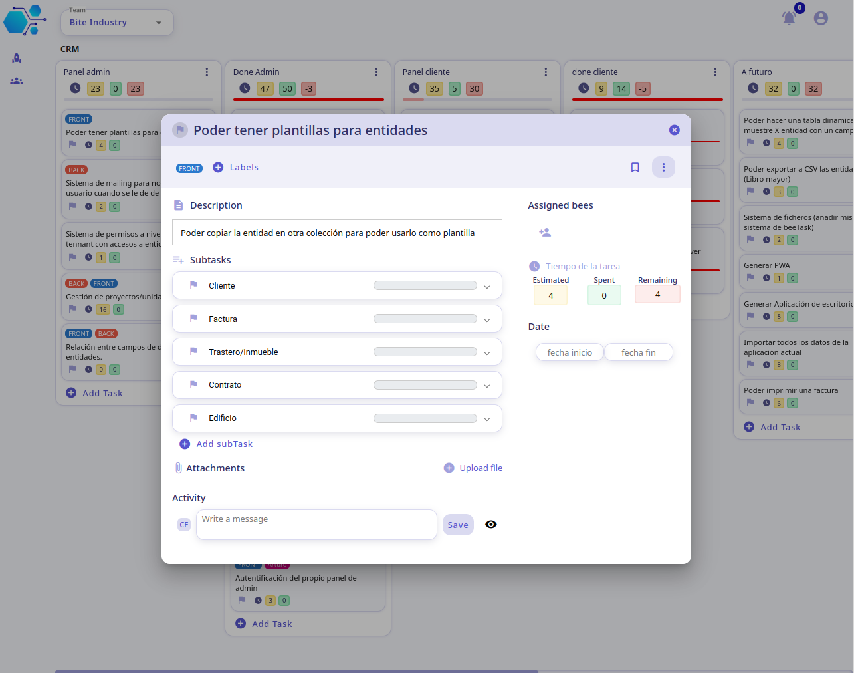854x673 pixels.
Task: Click the Trastero/inmueble subtask progress bar
Action: tap(425, 352)
